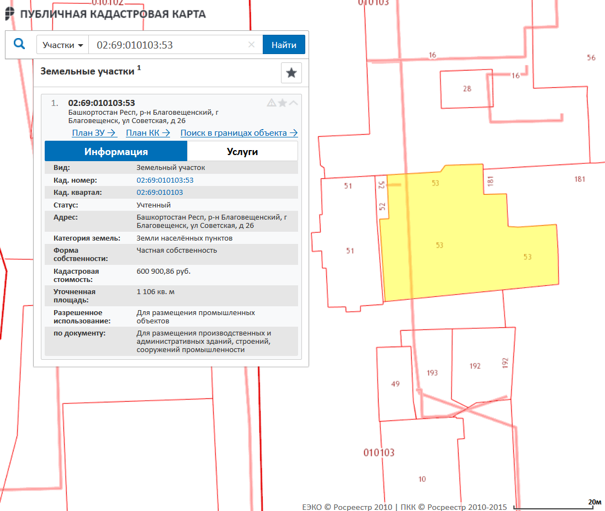Click the Публичная кадастровая карта logo icon

(x=9, y=13)
